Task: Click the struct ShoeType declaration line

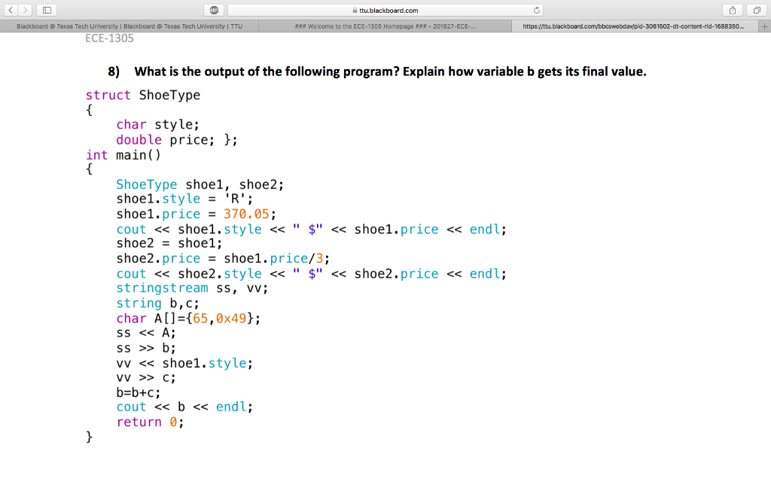Action: click(143, 95)
